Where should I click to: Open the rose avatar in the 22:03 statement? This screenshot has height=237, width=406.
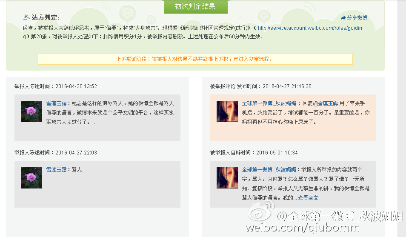31,178
